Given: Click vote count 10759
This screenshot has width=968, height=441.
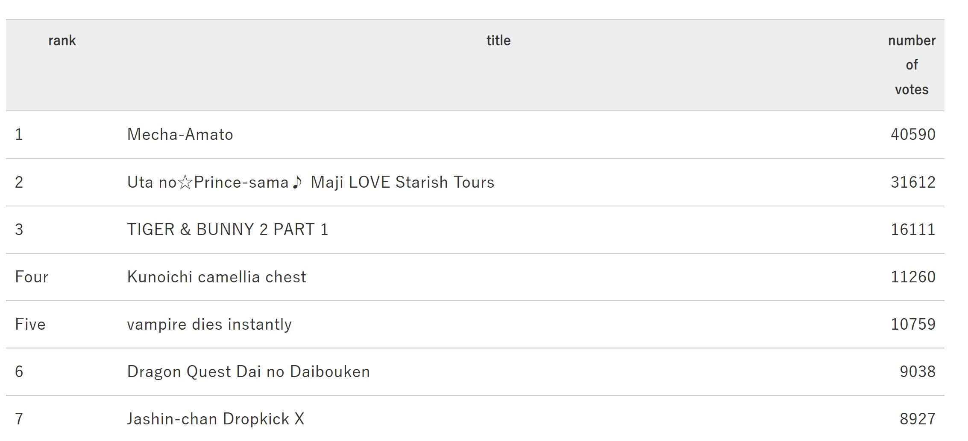Looking at the screenshot, I should click(913, 325).
